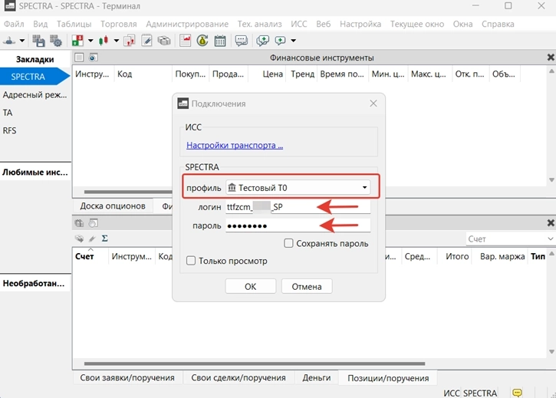Select the Адресный реж... bookmark in the sidebar
This screenshot has height=398, width=556.
(x=35, y=95)
